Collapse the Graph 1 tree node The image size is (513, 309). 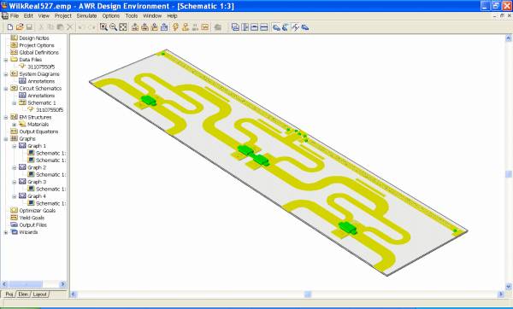coord(14,146)
